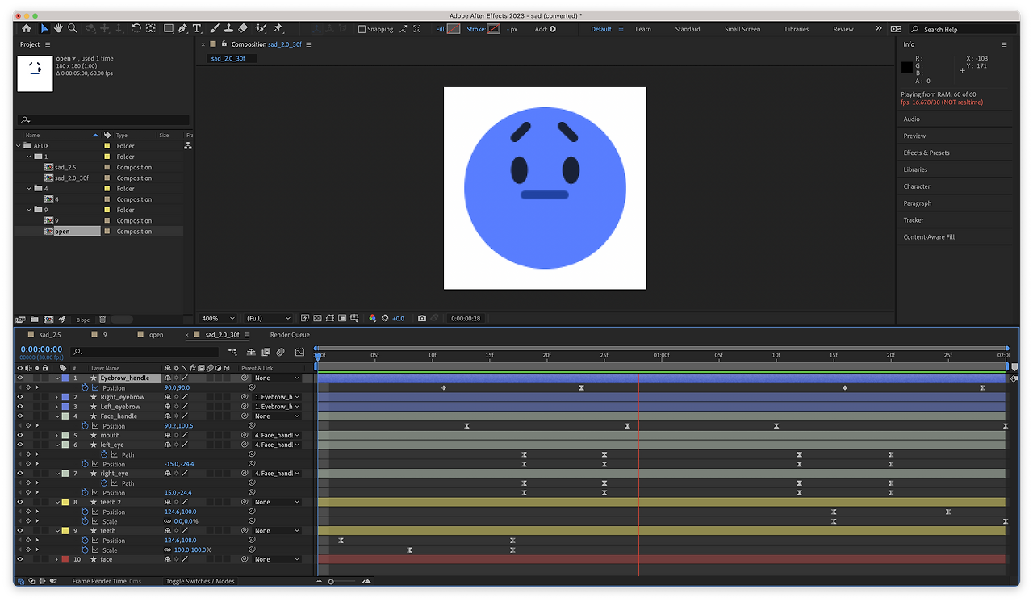Screen dimensions: 1033x602
Task: Click the Toggle Switches / Modes button
Action: [x=200, y=581]
